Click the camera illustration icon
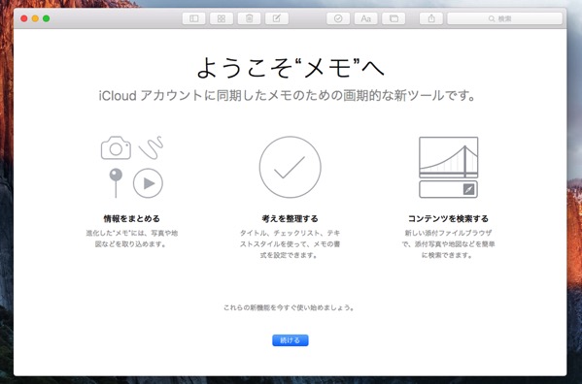Screen dimensions: 582x384 tap(116, 148)
